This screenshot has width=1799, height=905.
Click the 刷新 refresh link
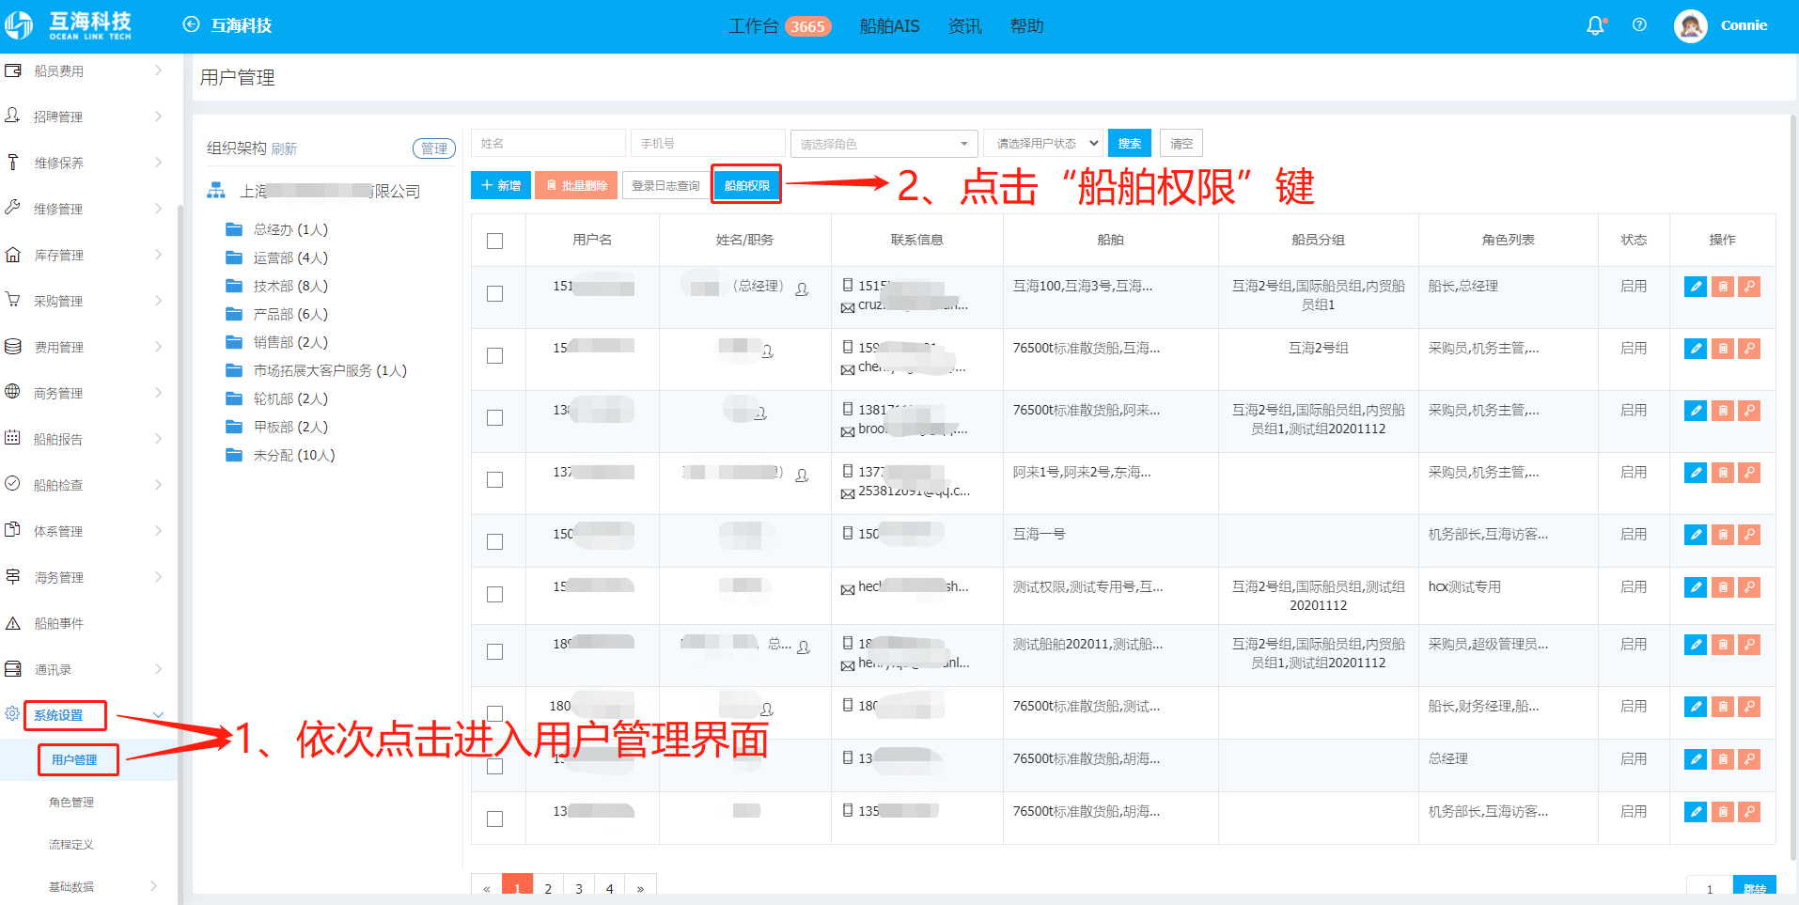pyautogui.click(x=284, y=148)
